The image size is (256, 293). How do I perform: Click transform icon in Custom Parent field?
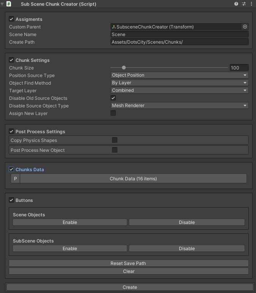coord(114,27)
